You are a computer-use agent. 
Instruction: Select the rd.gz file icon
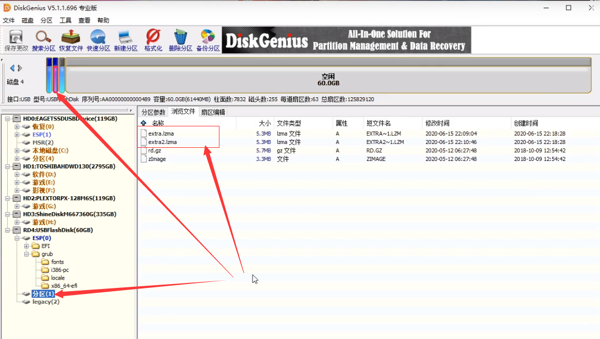144,151
